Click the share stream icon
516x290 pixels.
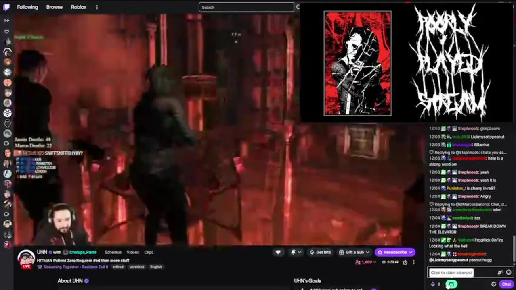405,262
